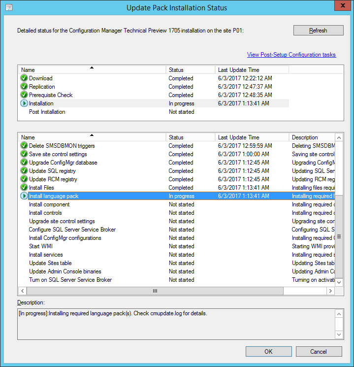Click the check icon beside Delete SMSDBMON triggers
Screen dimensions: 354x367
click(x=24, y=145)
